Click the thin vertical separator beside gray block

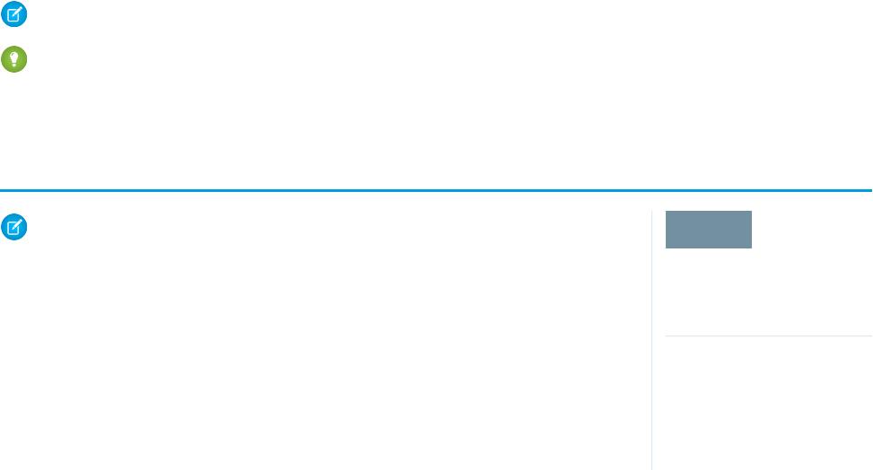[x=651, y=340]
